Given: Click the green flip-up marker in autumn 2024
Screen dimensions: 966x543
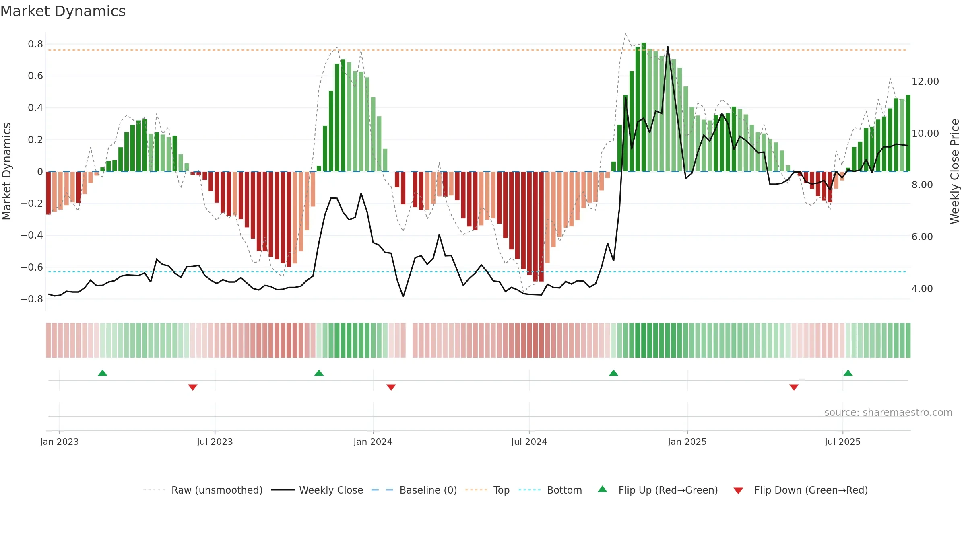Looking at the screenshot, I should click(614, 373).
